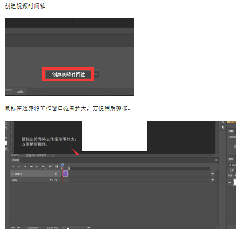
Task: Click the mountain zoom icon in the first screenshot
Action: pos(20,92)
